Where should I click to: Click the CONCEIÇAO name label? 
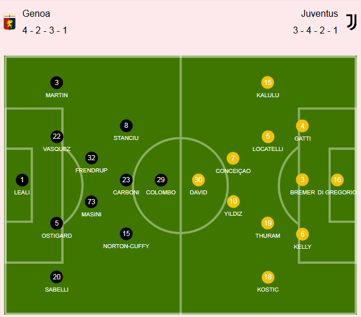[x=233, y=171]
